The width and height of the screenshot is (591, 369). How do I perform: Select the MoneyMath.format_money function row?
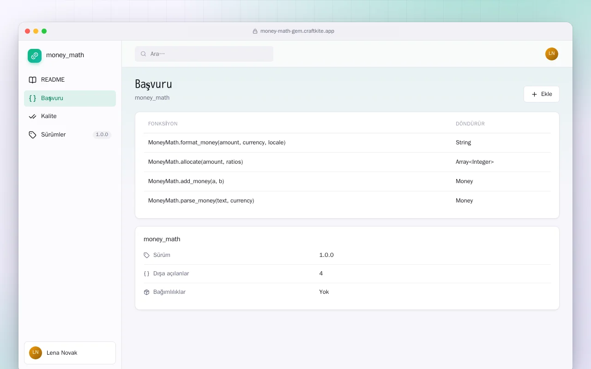tap(347, 143)
